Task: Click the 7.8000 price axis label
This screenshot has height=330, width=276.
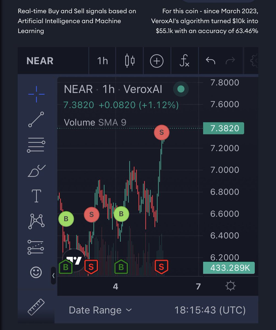Action: click(x=225, y=82)
